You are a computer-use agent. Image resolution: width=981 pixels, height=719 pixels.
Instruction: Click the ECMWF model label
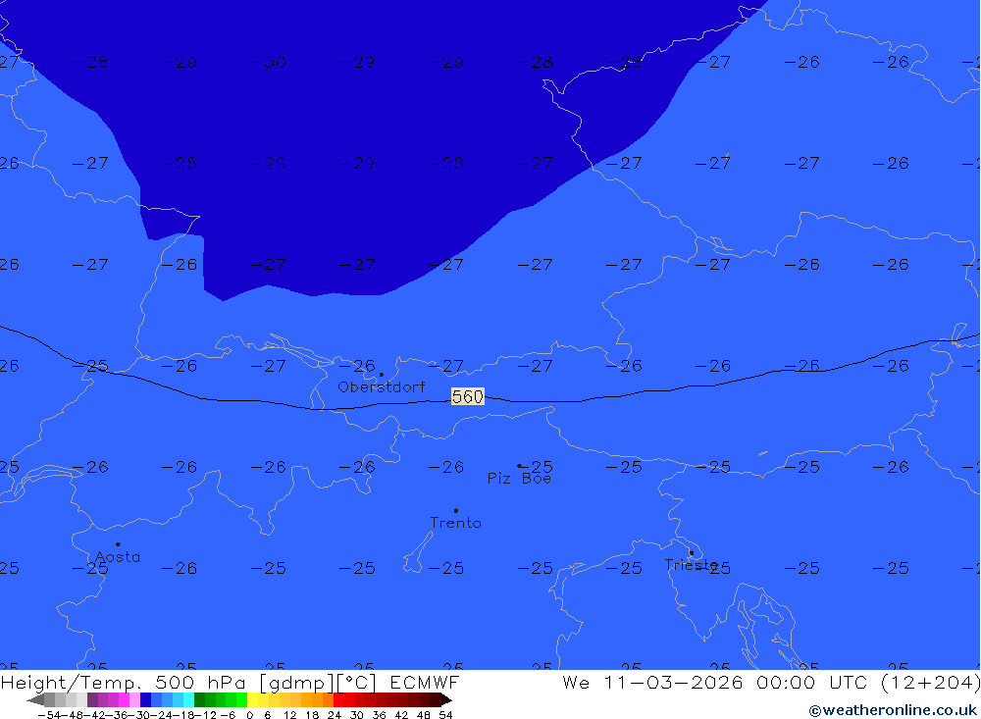tap(425, 682)
